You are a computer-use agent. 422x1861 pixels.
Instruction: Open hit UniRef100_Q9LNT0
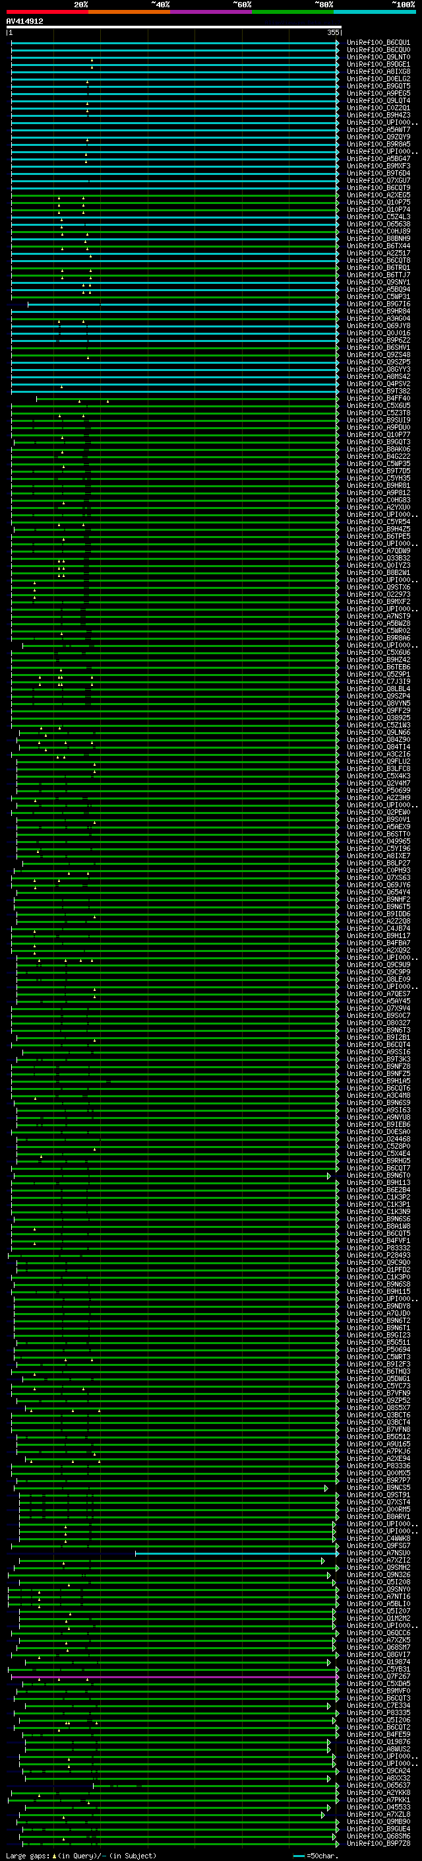tap(378, 57)
